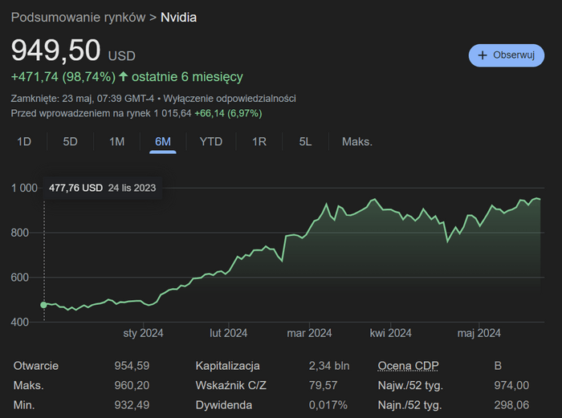
Task: Click the 800 y-axis label
Action: (20, 233)
